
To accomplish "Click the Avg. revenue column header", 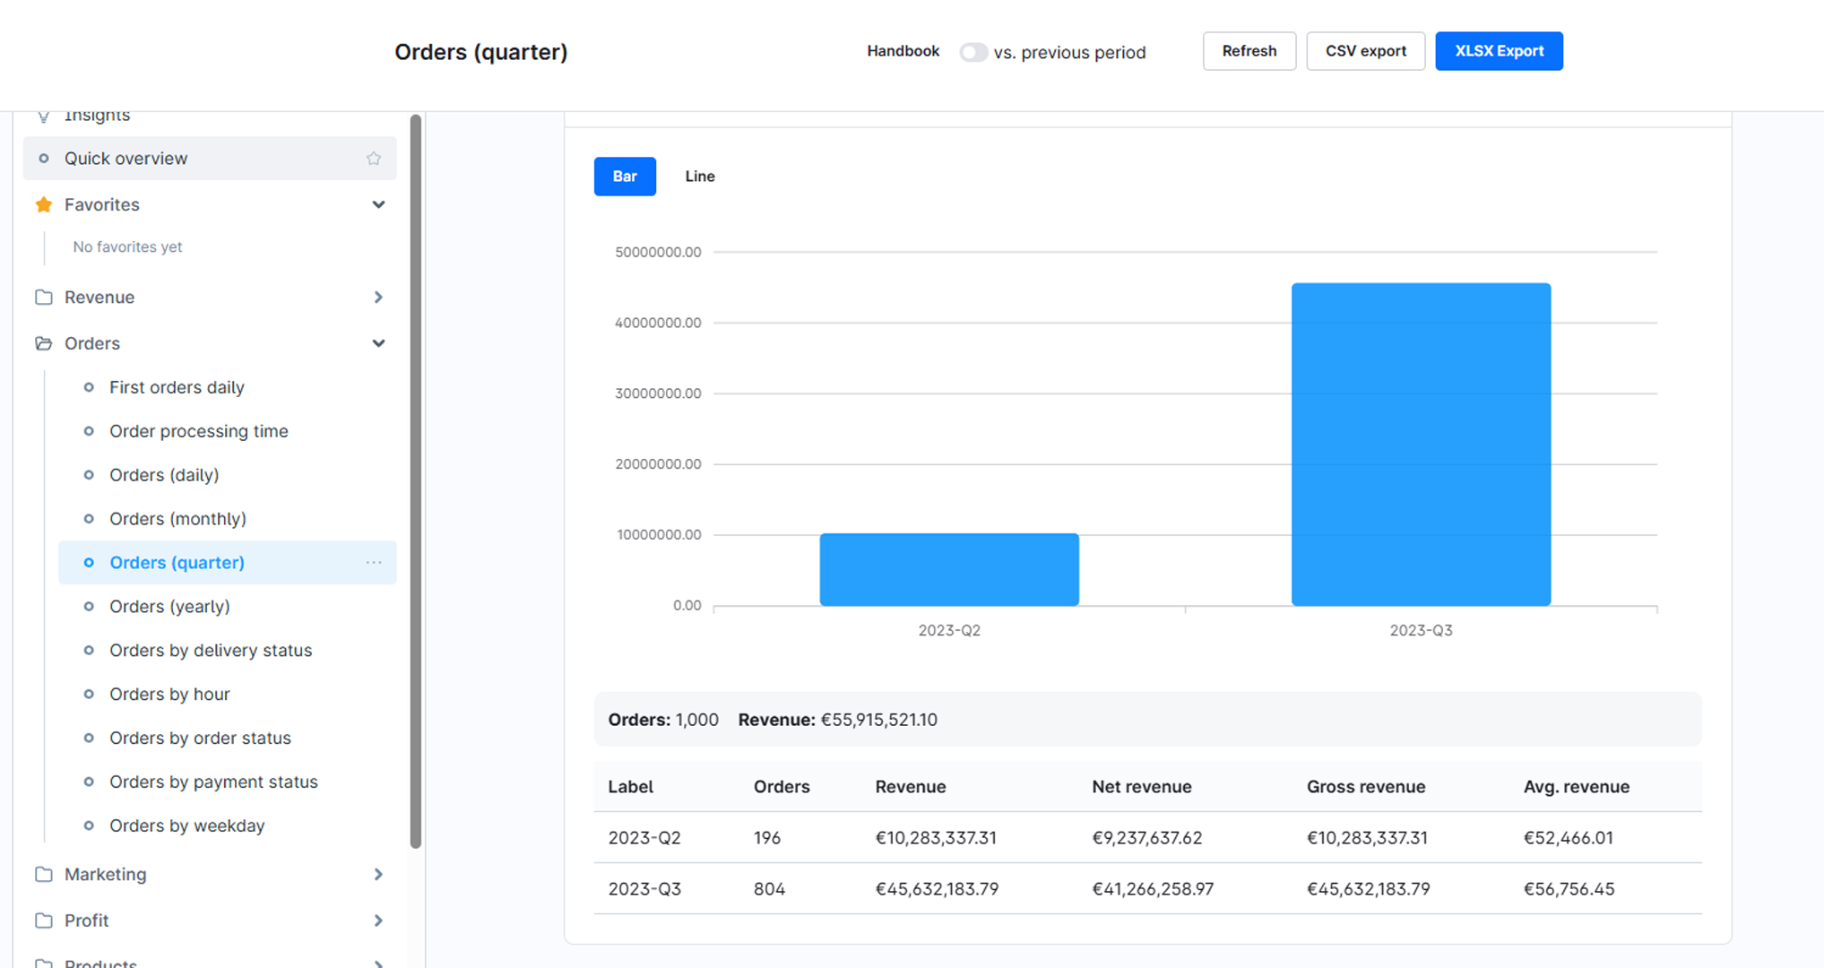I will 1577,787.
